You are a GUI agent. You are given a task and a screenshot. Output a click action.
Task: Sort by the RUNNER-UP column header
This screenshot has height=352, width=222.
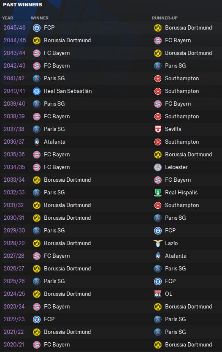pyautogui.click(x=165, y=18)
